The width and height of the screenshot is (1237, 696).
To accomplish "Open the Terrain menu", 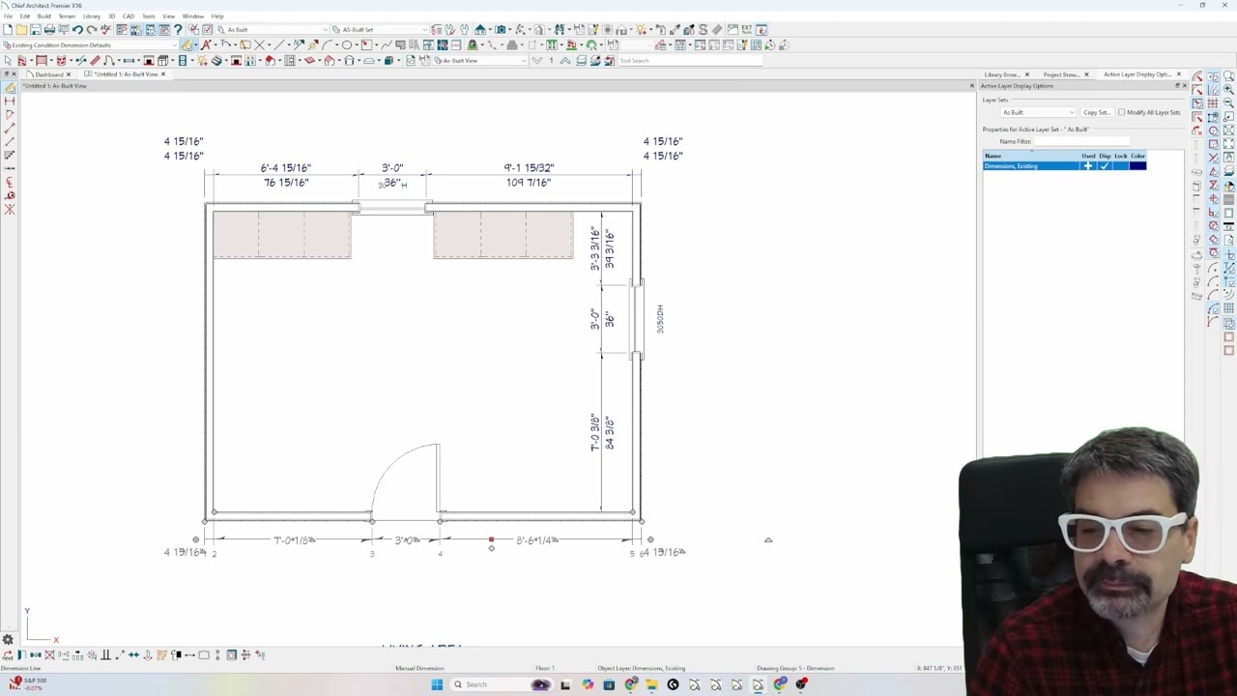I will point(67,16).
